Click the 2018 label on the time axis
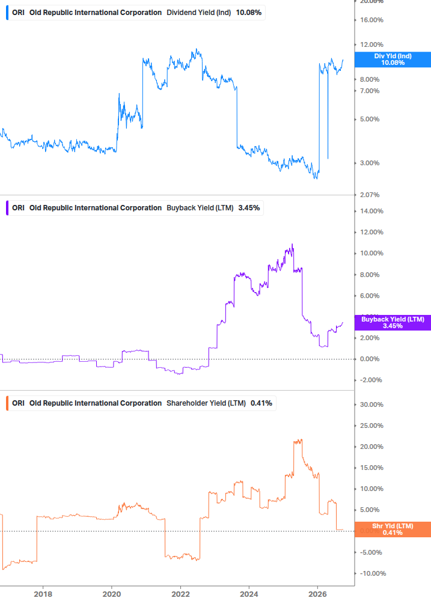 point(43,594)
